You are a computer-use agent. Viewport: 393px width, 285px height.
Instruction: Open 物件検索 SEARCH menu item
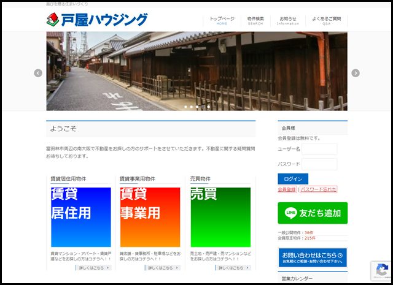point(255,20)
